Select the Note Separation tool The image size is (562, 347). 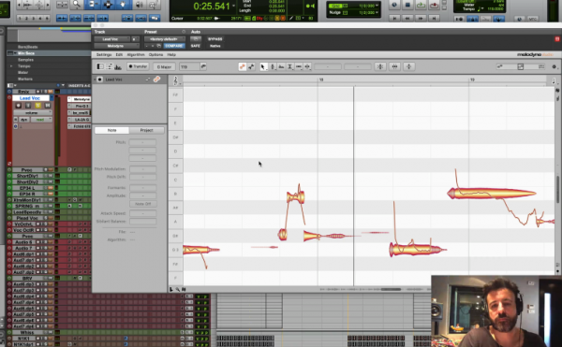(307, 66)
